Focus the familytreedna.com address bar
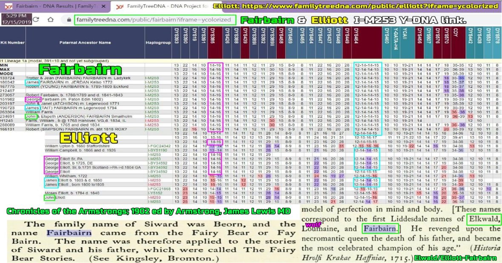This screenshot has height=263, width=502. (x=154, y=20)
